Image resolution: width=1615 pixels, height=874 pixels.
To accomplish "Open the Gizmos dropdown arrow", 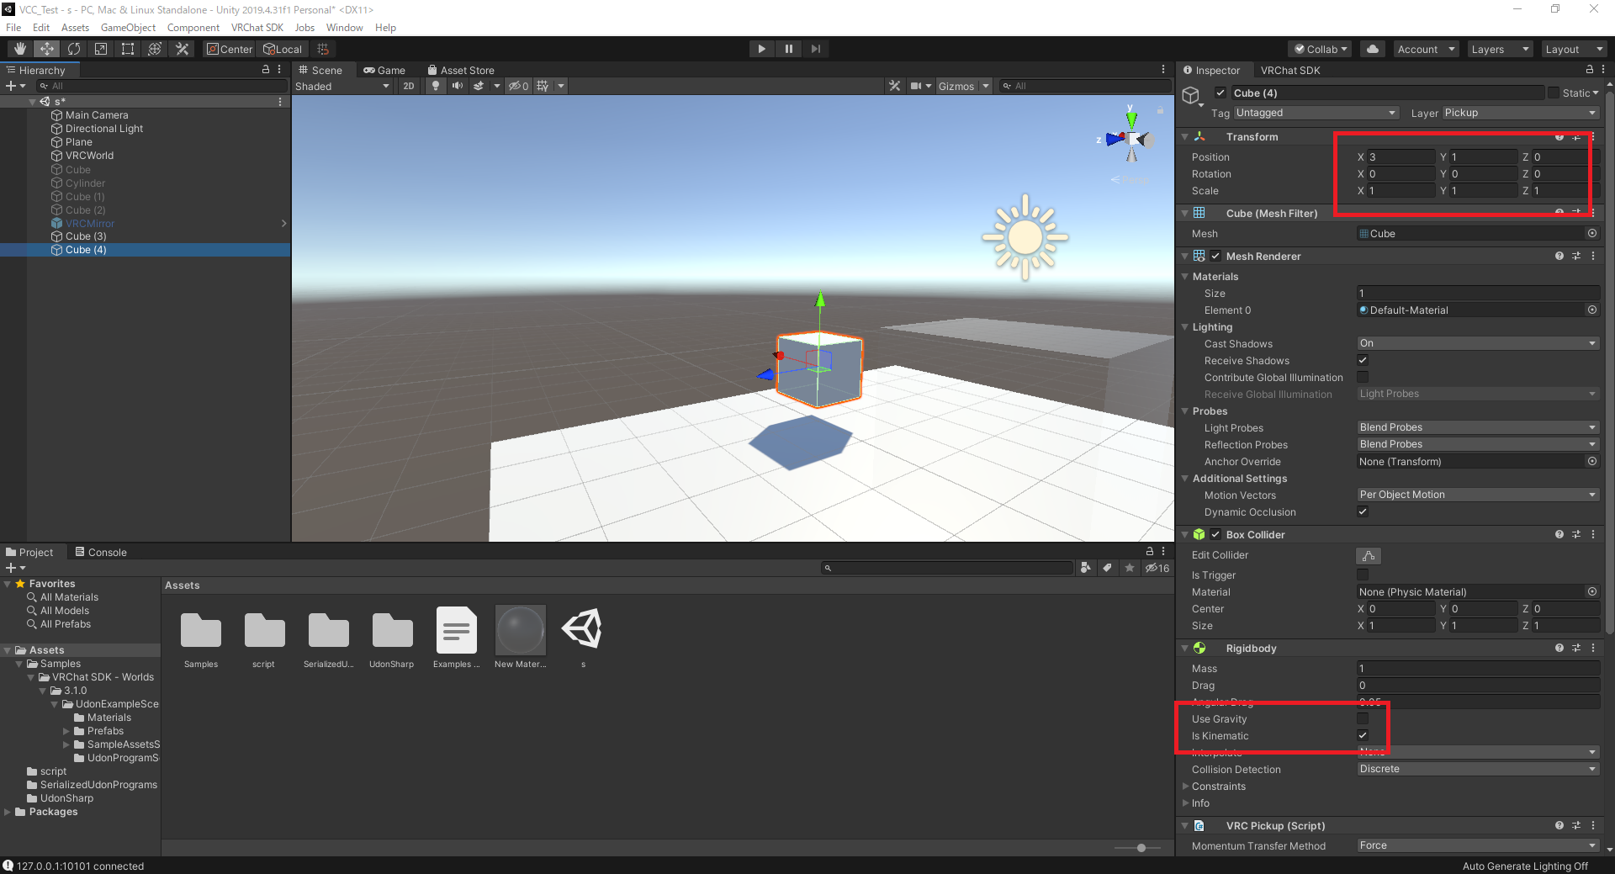I will [x=986, y=86].
